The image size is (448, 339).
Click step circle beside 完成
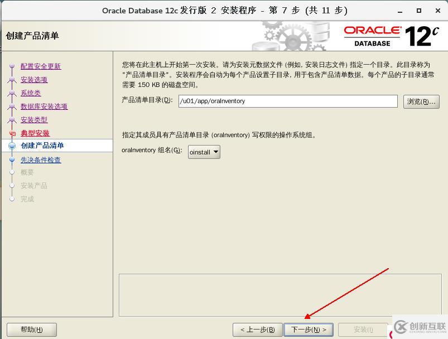pyautogui.click(x=12, y=199)
